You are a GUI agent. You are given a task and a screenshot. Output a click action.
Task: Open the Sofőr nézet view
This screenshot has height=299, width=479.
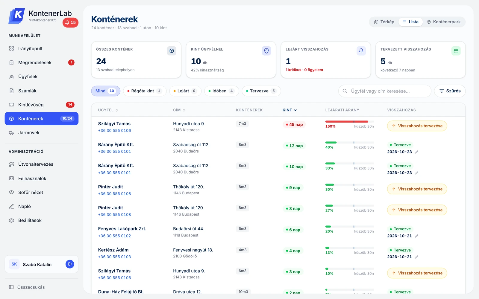(x=42, y=192)
